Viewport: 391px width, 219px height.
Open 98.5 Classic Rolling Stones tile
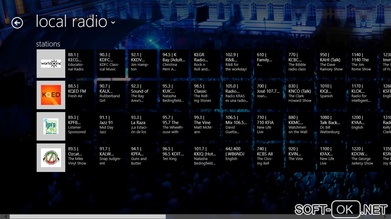205,95
